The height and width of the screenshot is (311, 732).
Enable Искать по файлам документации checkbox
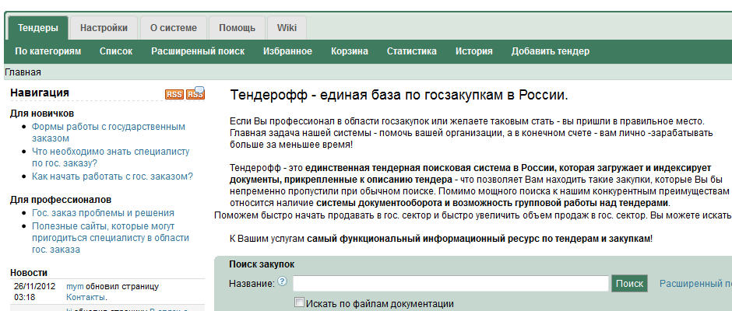(x=300, y=302)
